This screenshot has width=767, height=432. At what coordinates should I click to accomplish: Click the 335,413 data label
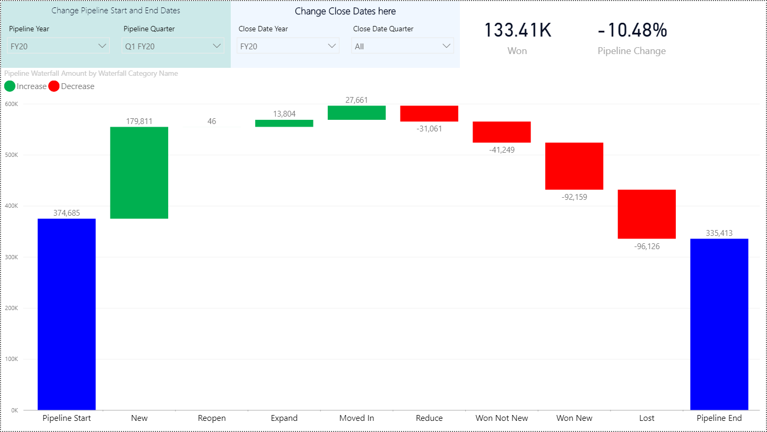[x=719, y=233]
